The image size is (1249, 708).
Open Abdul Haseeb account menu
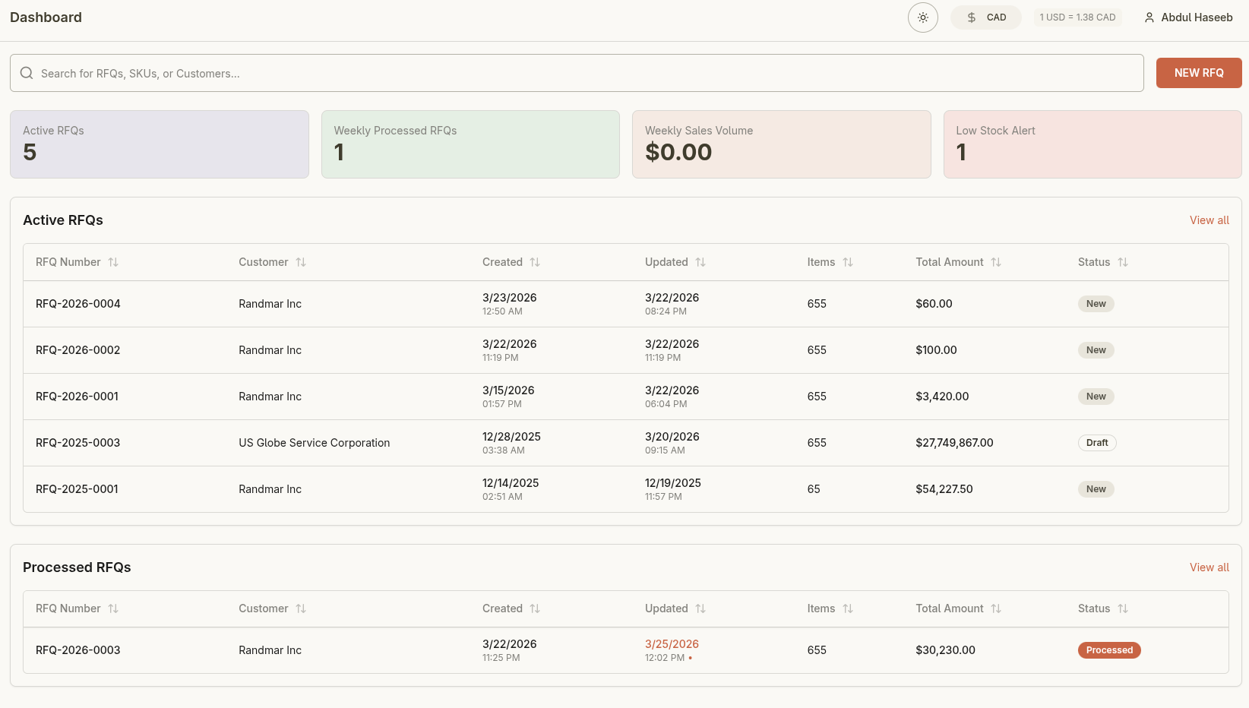[x=1188, y=17]
